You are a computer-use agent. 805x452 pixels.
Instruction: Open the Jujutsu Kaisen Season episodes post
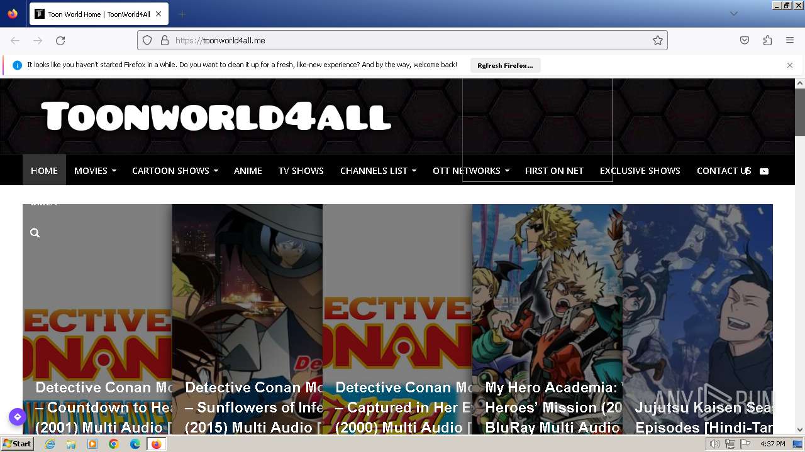click(697, 320)
